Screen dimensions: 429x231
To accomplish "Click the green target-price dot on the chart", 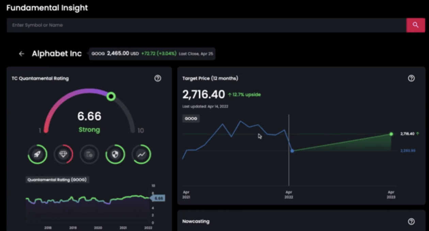I will tap(391, 134).
